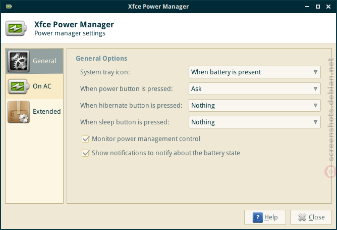Screen dimensions: 337x230
Task: Maximize the Power Manager window
Action: tap(318, 7)
